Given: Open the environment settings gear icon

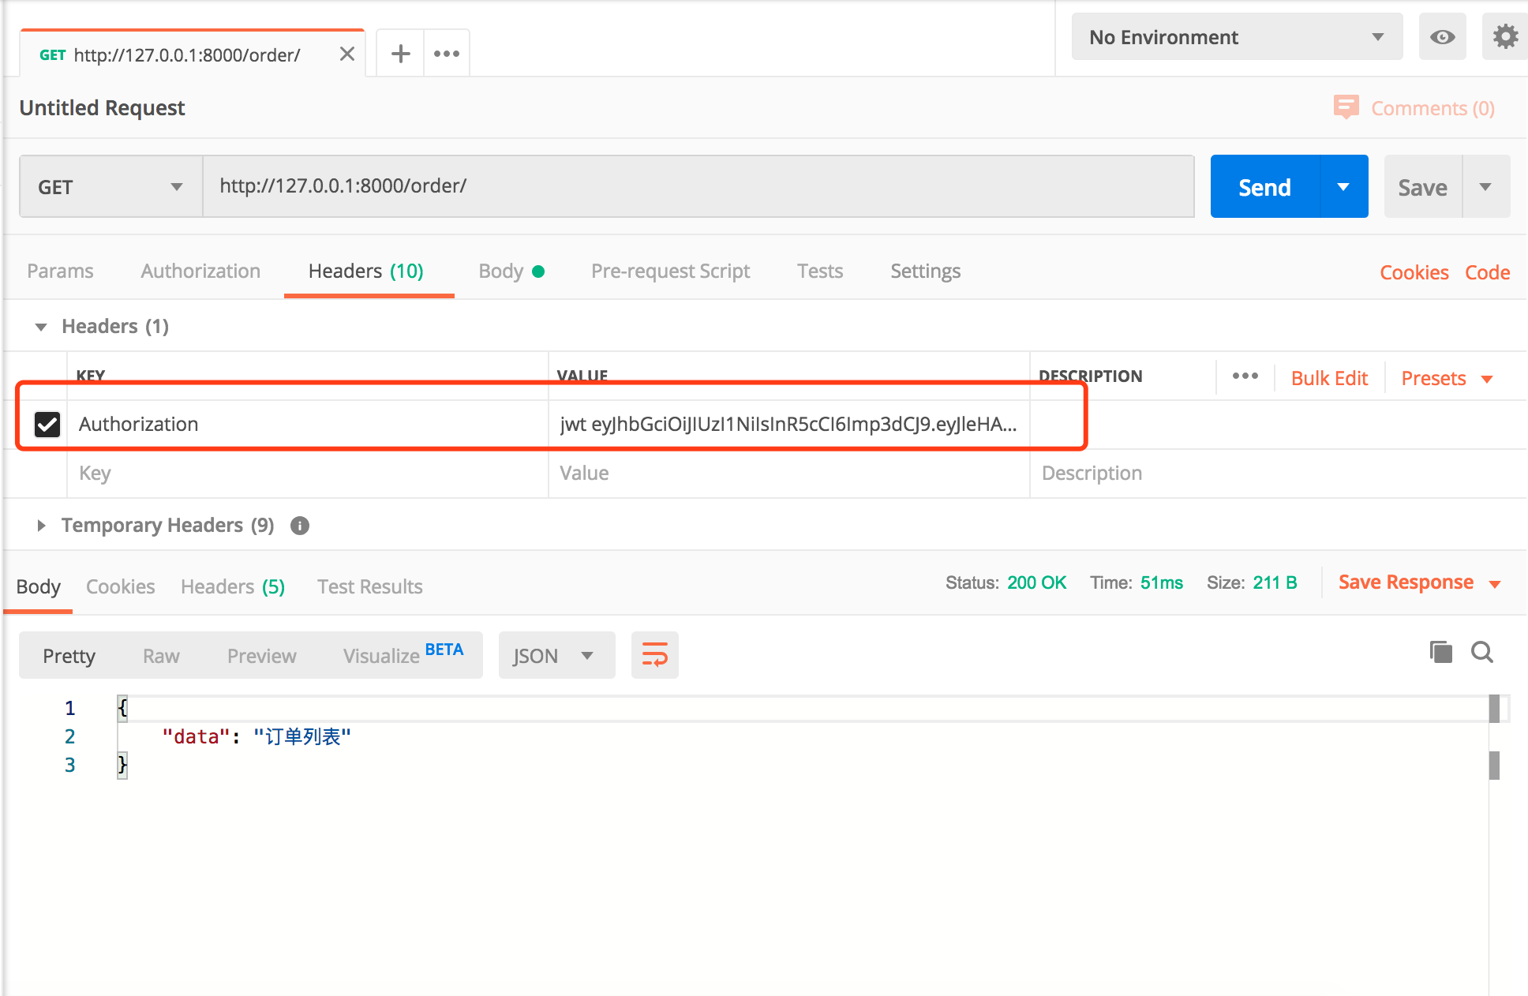Looking at the screenshot, I should (1505, 37).
